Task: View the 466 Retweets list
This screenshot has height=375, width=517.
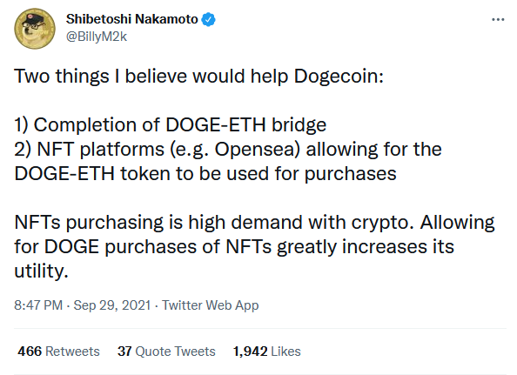Action: point(58,352)
